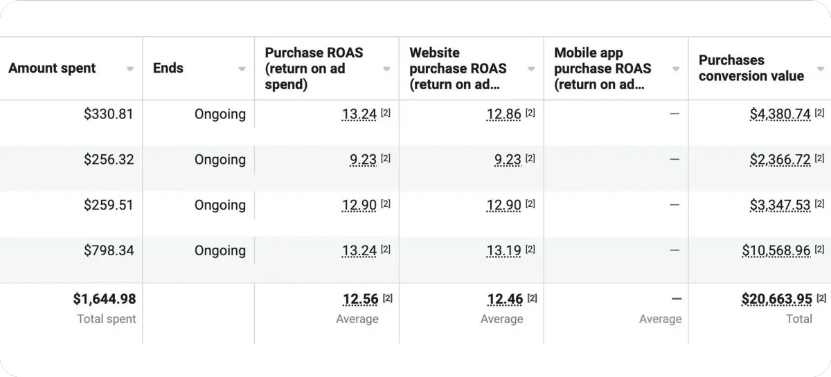This screenshot has width=831, height=377.
Task: Open the $2,366.72 conversion value link
Action: [x=780, y=160]
